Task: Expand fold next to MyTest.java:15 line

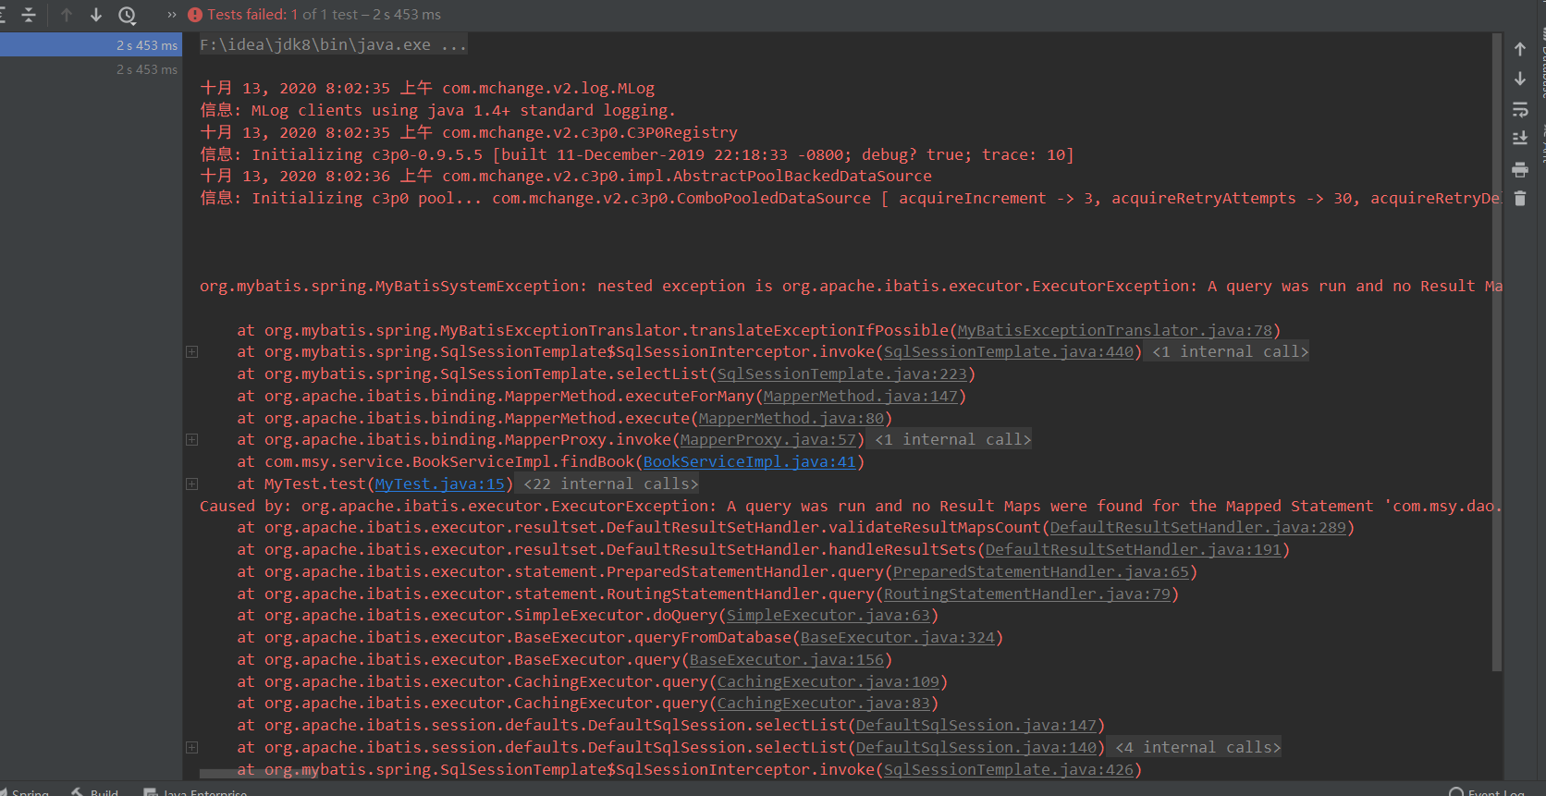Action: pos(191,484)
